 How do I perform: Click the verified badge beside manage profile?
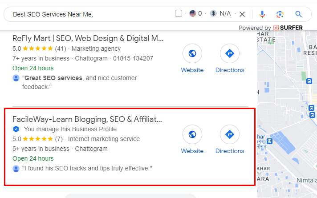(x=16, y=129)
